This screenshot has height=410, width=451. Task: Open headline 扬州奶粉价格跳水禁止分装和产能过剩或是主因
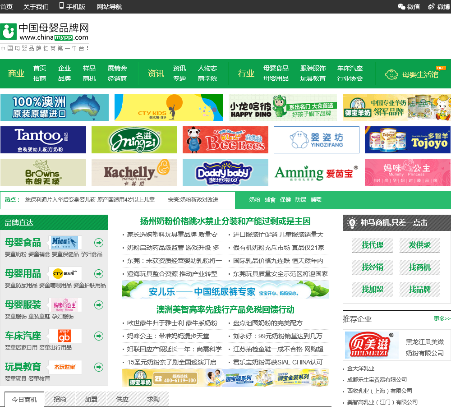point(225,221)
